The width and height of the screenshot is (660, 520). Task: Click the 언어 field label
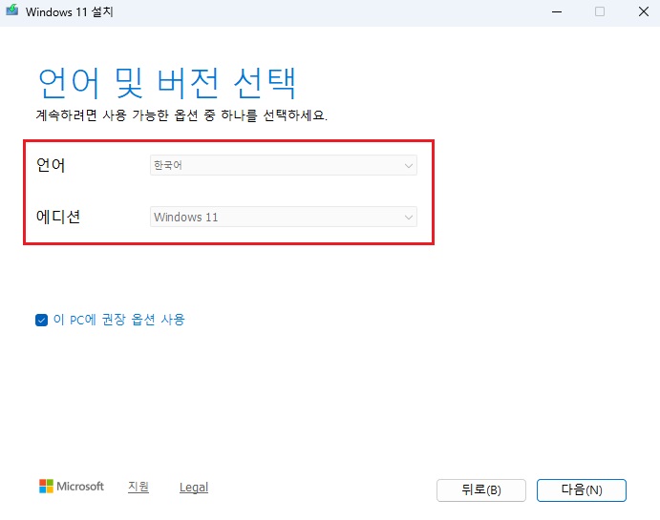51,165
